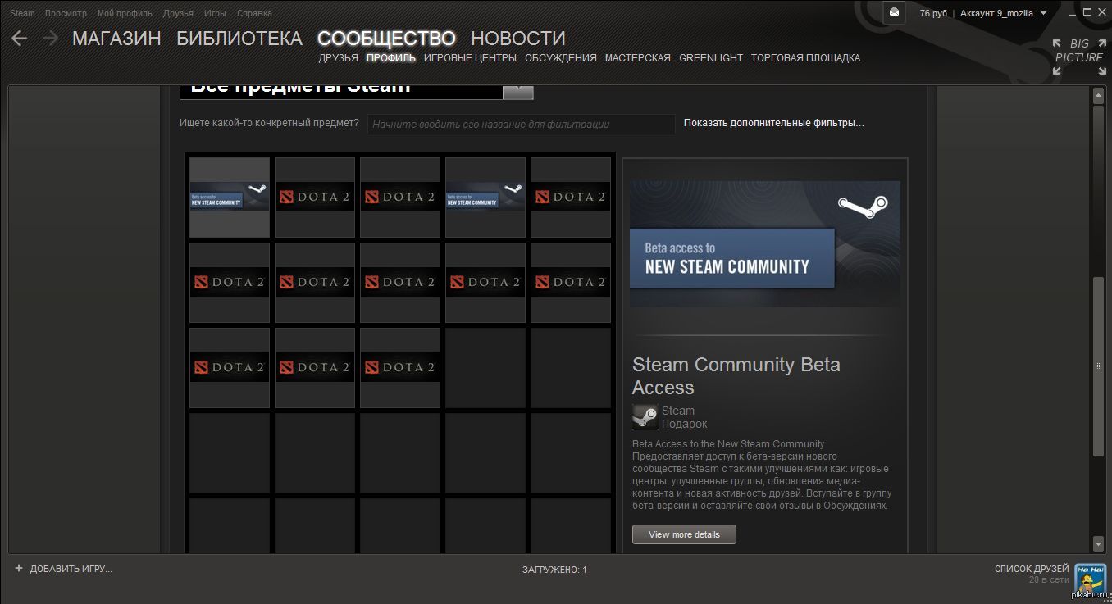Click the 76 руб wallet balance

[x=933, y=14]
